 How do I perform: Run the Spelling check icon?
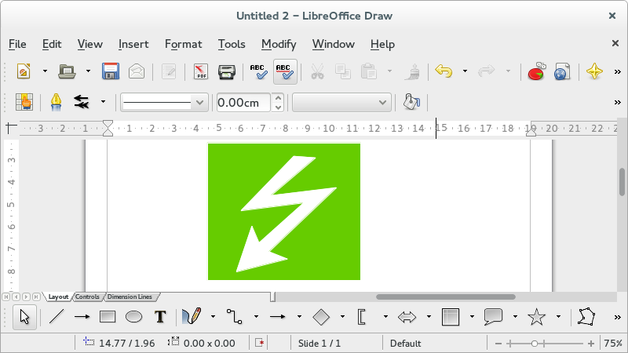259,71
